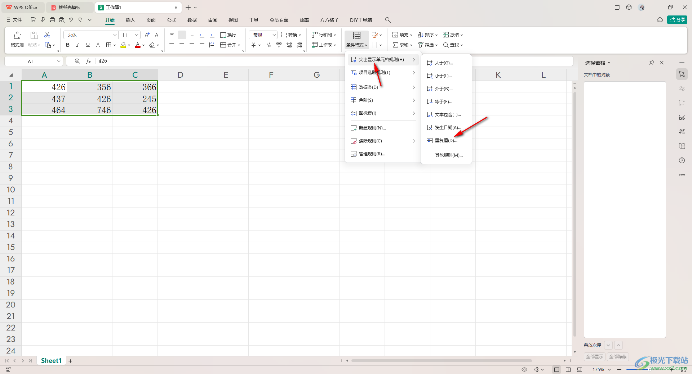
Task: Align cell text to the top
Action: coord(172,35)
